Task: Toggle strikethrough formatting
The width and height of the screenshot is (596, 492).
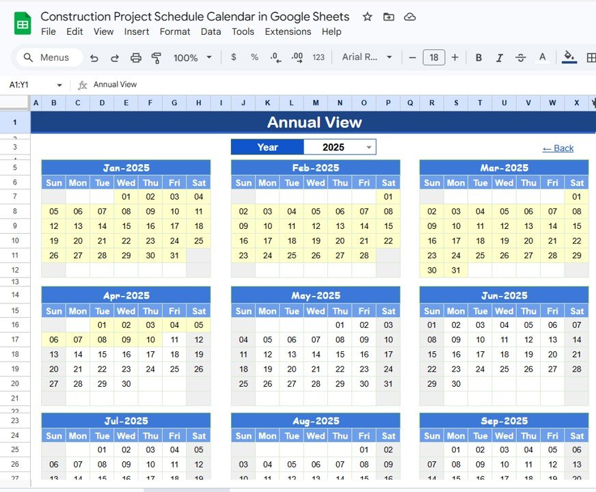Action: pos(519,57)
